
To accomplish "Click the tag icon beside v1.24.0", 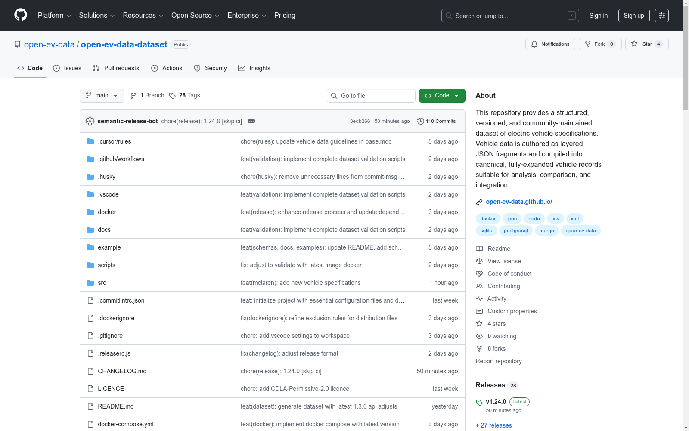I will [479, 403].
